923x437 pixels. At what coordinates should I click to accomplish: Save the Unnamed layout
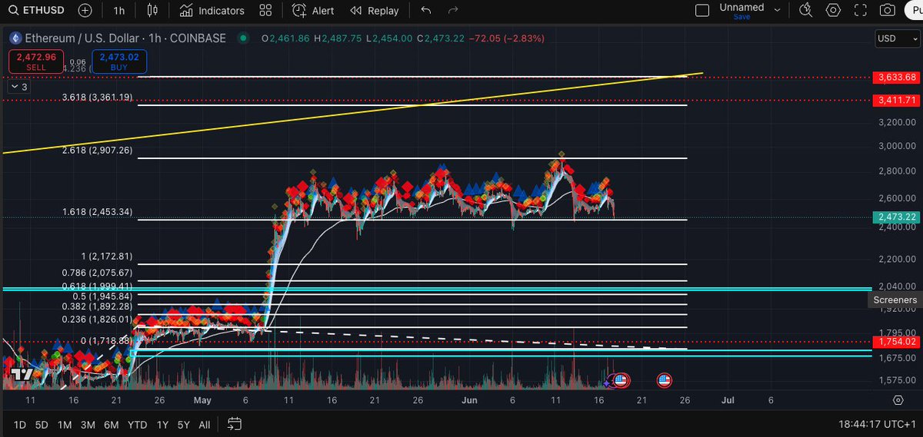click(741, 17)
